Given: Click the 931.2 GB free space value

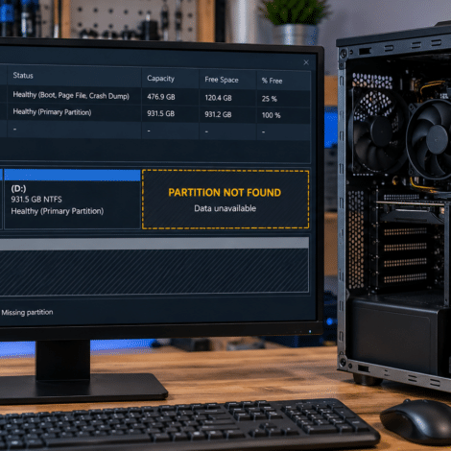Looking at the screenshot, I should tap(218, 114).
